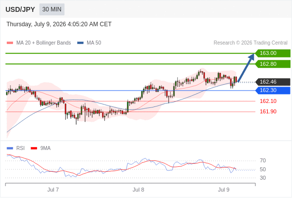Select the 163.00 resistance price tag
Image resolution: width=292 pixels, height=198 pixels.
pos(273,53)
